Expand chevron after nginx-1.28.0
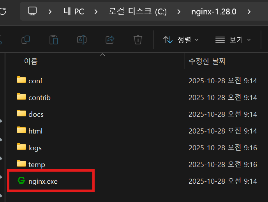This screenshot has height=202, width=268. [249, 12]
